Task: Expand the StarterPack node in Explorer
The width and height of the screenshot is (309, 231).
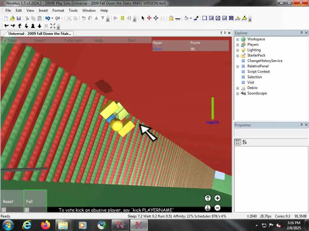Action: [238, 56]
